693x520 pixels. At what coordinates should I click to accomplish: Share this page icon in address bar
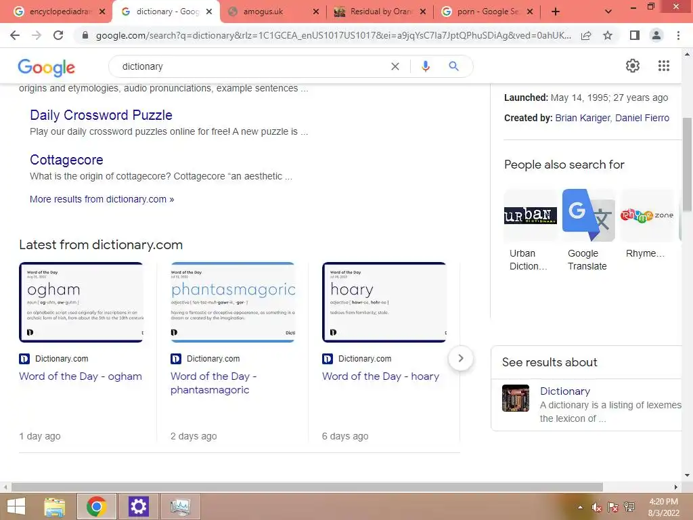coord(586,35)
